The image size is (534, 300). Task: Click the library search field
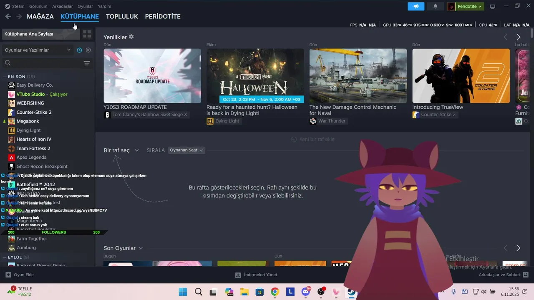[x=42, y=63]
